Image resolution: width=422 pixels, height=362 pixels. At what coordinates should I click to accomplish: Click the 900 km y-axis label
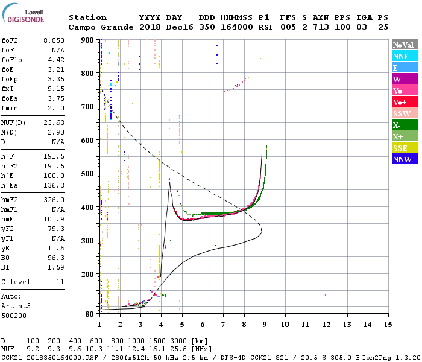87,40
